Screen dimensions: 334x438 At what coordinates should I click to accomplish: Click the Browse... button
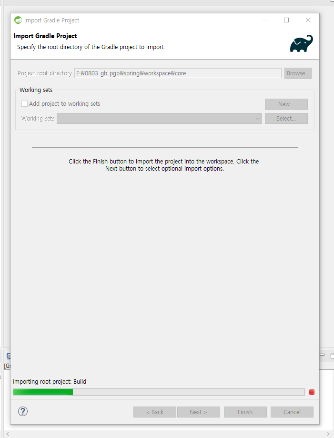tap(298, 73)
